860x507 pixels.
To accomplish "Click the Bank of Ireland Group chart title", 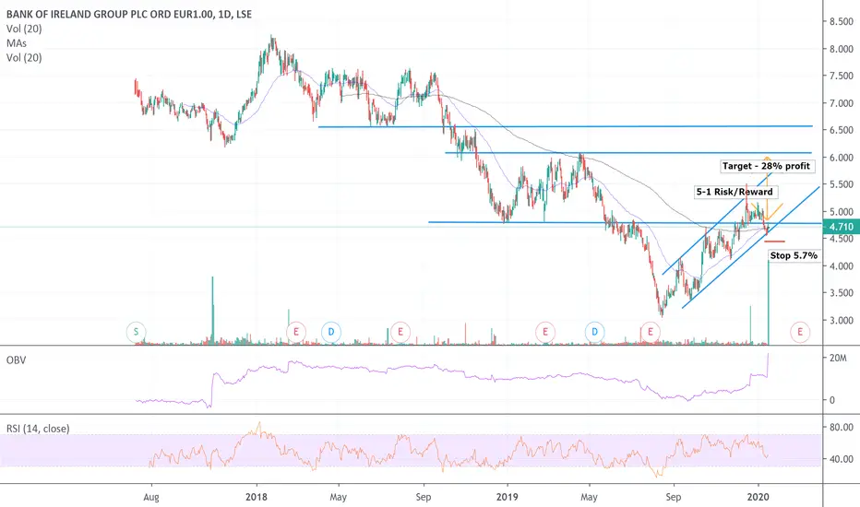I will pyautogui.click(x=129, y=14).
